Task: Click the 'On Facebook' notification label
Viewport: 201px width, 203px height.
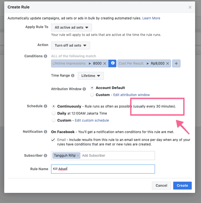Action: [63, 132]
